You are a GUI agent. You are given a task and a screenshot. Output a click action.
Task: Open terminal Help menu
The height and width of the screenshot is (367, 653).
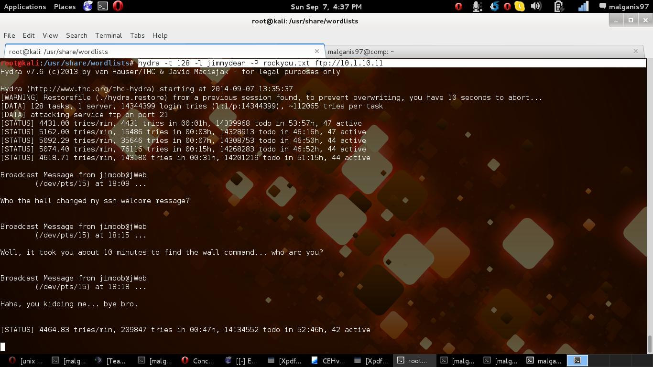pyautogui.click(x=160, y=35)
